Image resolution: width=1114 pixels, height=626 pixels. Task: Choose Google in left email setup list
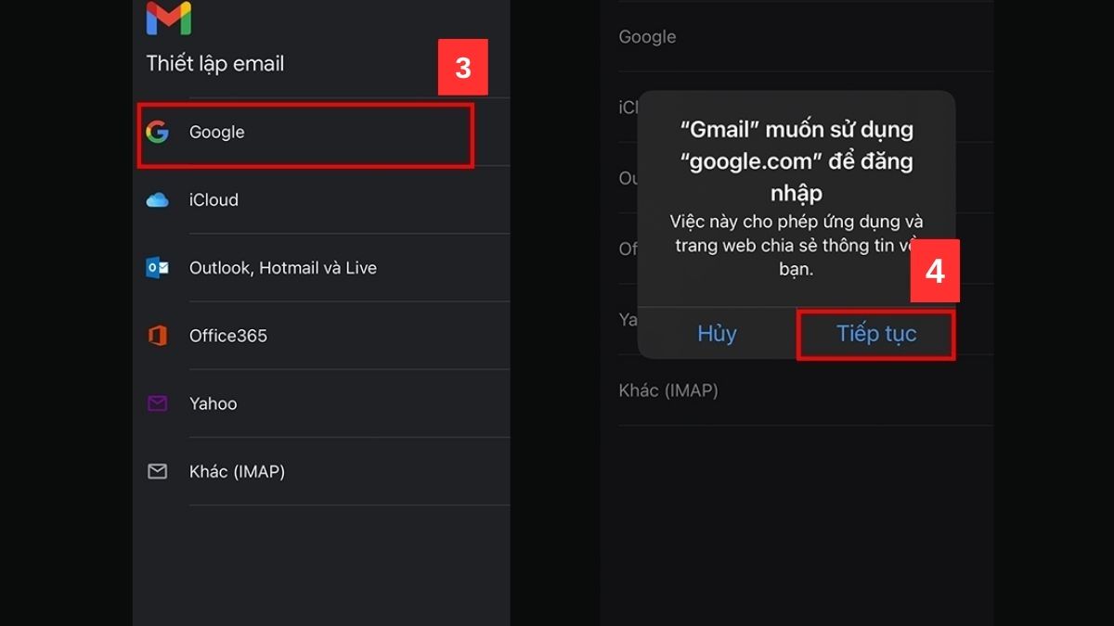click(x=321, y=133)
